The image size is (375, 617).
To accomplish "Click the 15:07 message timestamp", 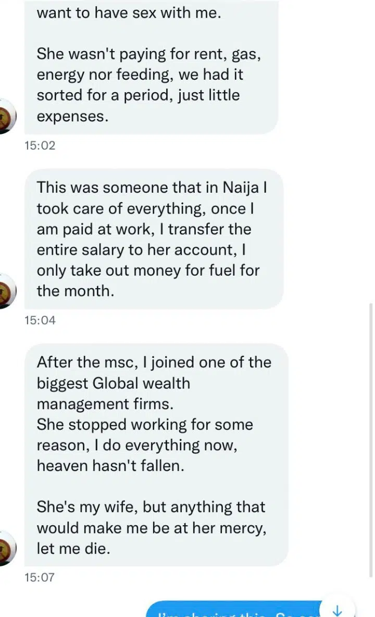I will (40, 577).
